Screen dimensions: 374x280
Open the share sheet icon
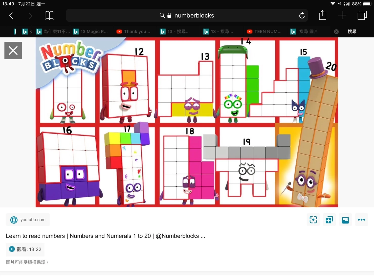pos(322,15)
